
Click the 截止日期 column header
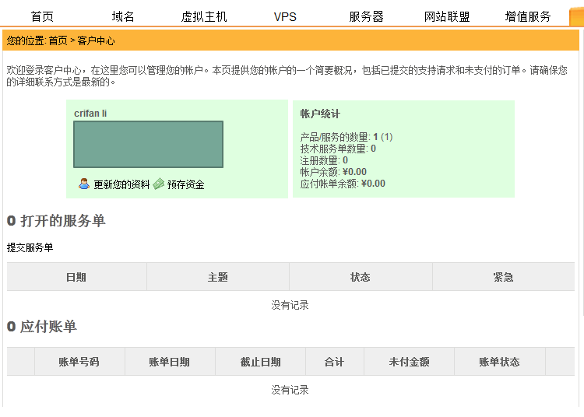260,362
